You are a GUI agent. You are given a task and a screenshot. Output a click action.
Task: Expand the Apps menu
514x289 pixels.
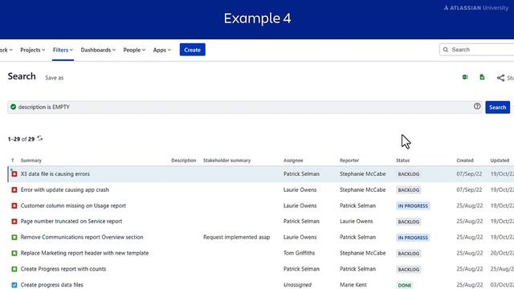pyautogui.click(x=162, y=50)
